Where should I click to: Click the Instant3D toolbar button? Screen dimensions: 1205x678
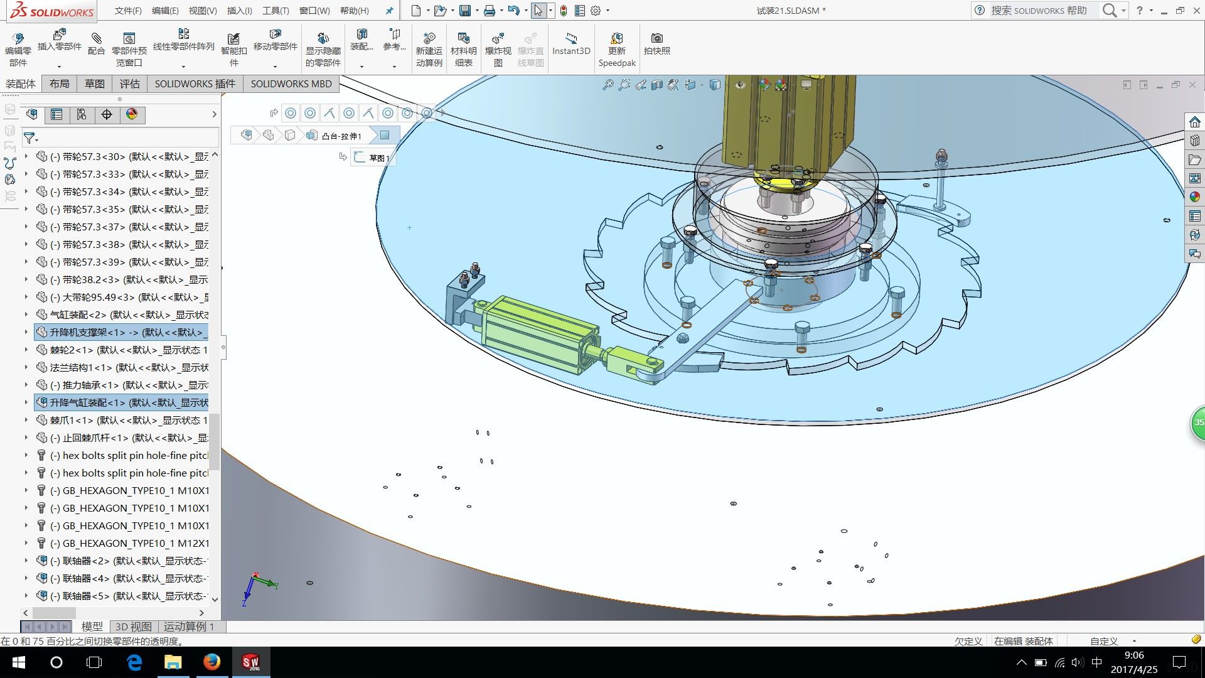pos(570,44)
